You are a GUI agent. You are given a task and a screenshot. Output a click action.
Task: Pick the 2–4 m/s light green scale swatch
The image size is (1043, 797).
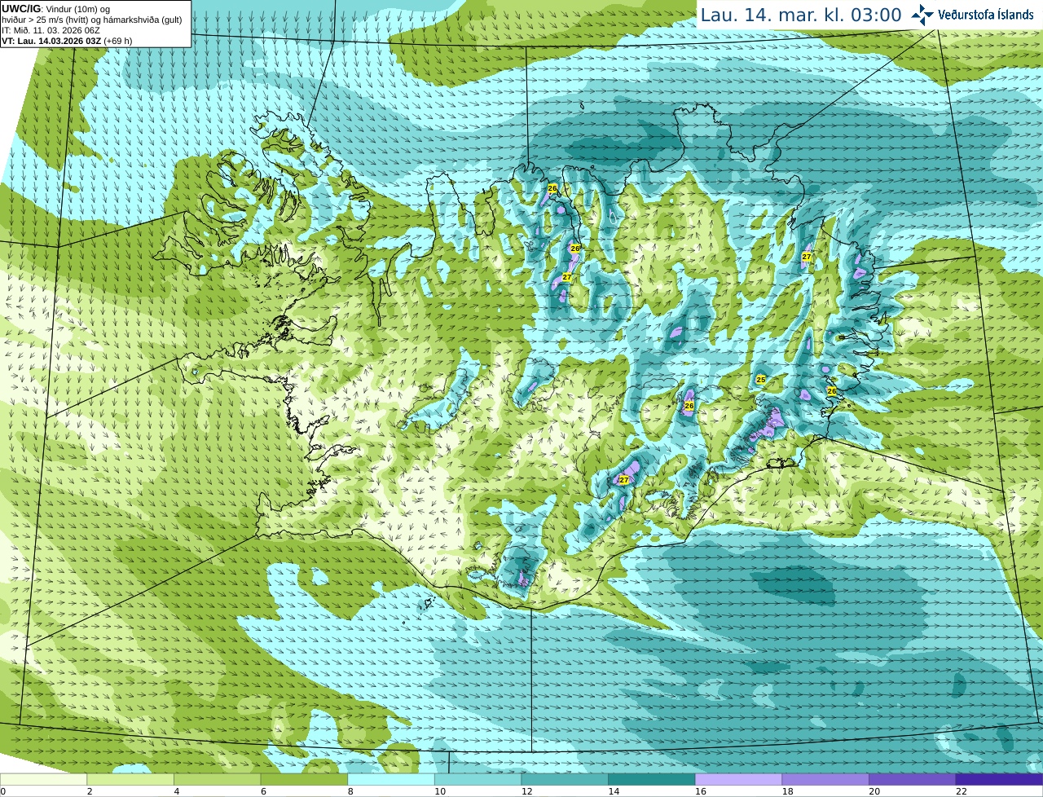(130, 779)
